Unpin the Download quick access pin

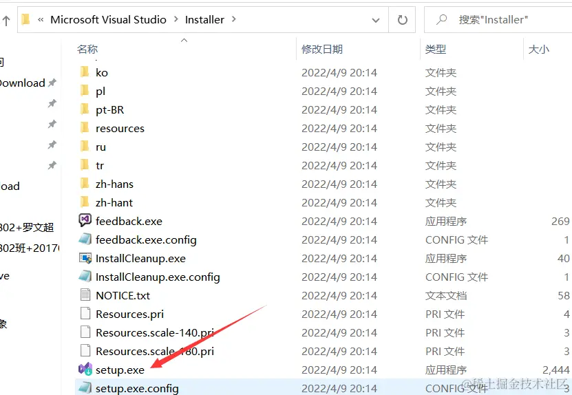[52, 83]
